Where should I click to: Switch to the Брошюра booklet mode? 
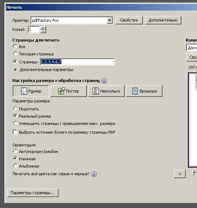point(144,91)
